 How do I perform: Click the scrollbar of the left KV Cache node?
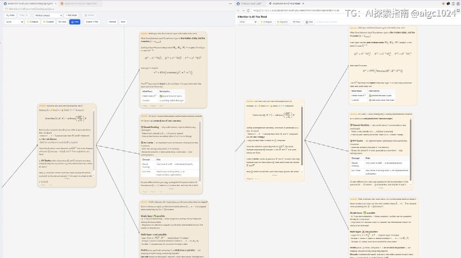pyautogui.click(x=200, y=151)
